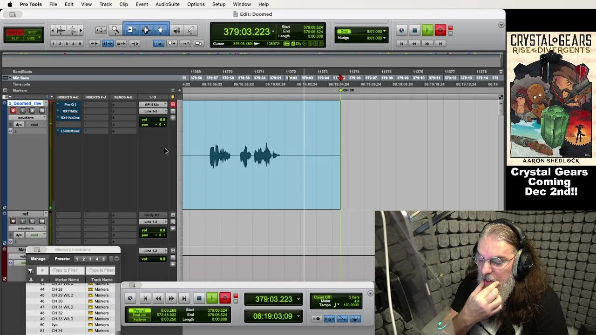
Task: Open Nudge value dropdown
Action: [x=385, y=38]
